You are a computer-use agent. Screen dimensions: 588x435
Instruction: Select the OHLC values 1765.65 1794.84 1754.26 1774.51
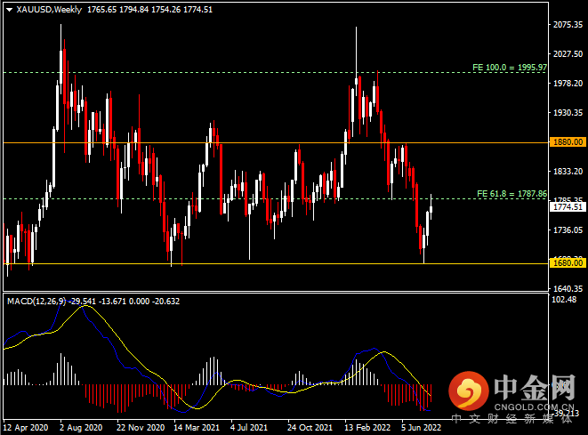tap(150, 10)
